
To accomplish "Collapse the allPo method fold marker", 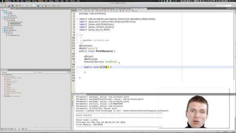I will click(77, 67).
